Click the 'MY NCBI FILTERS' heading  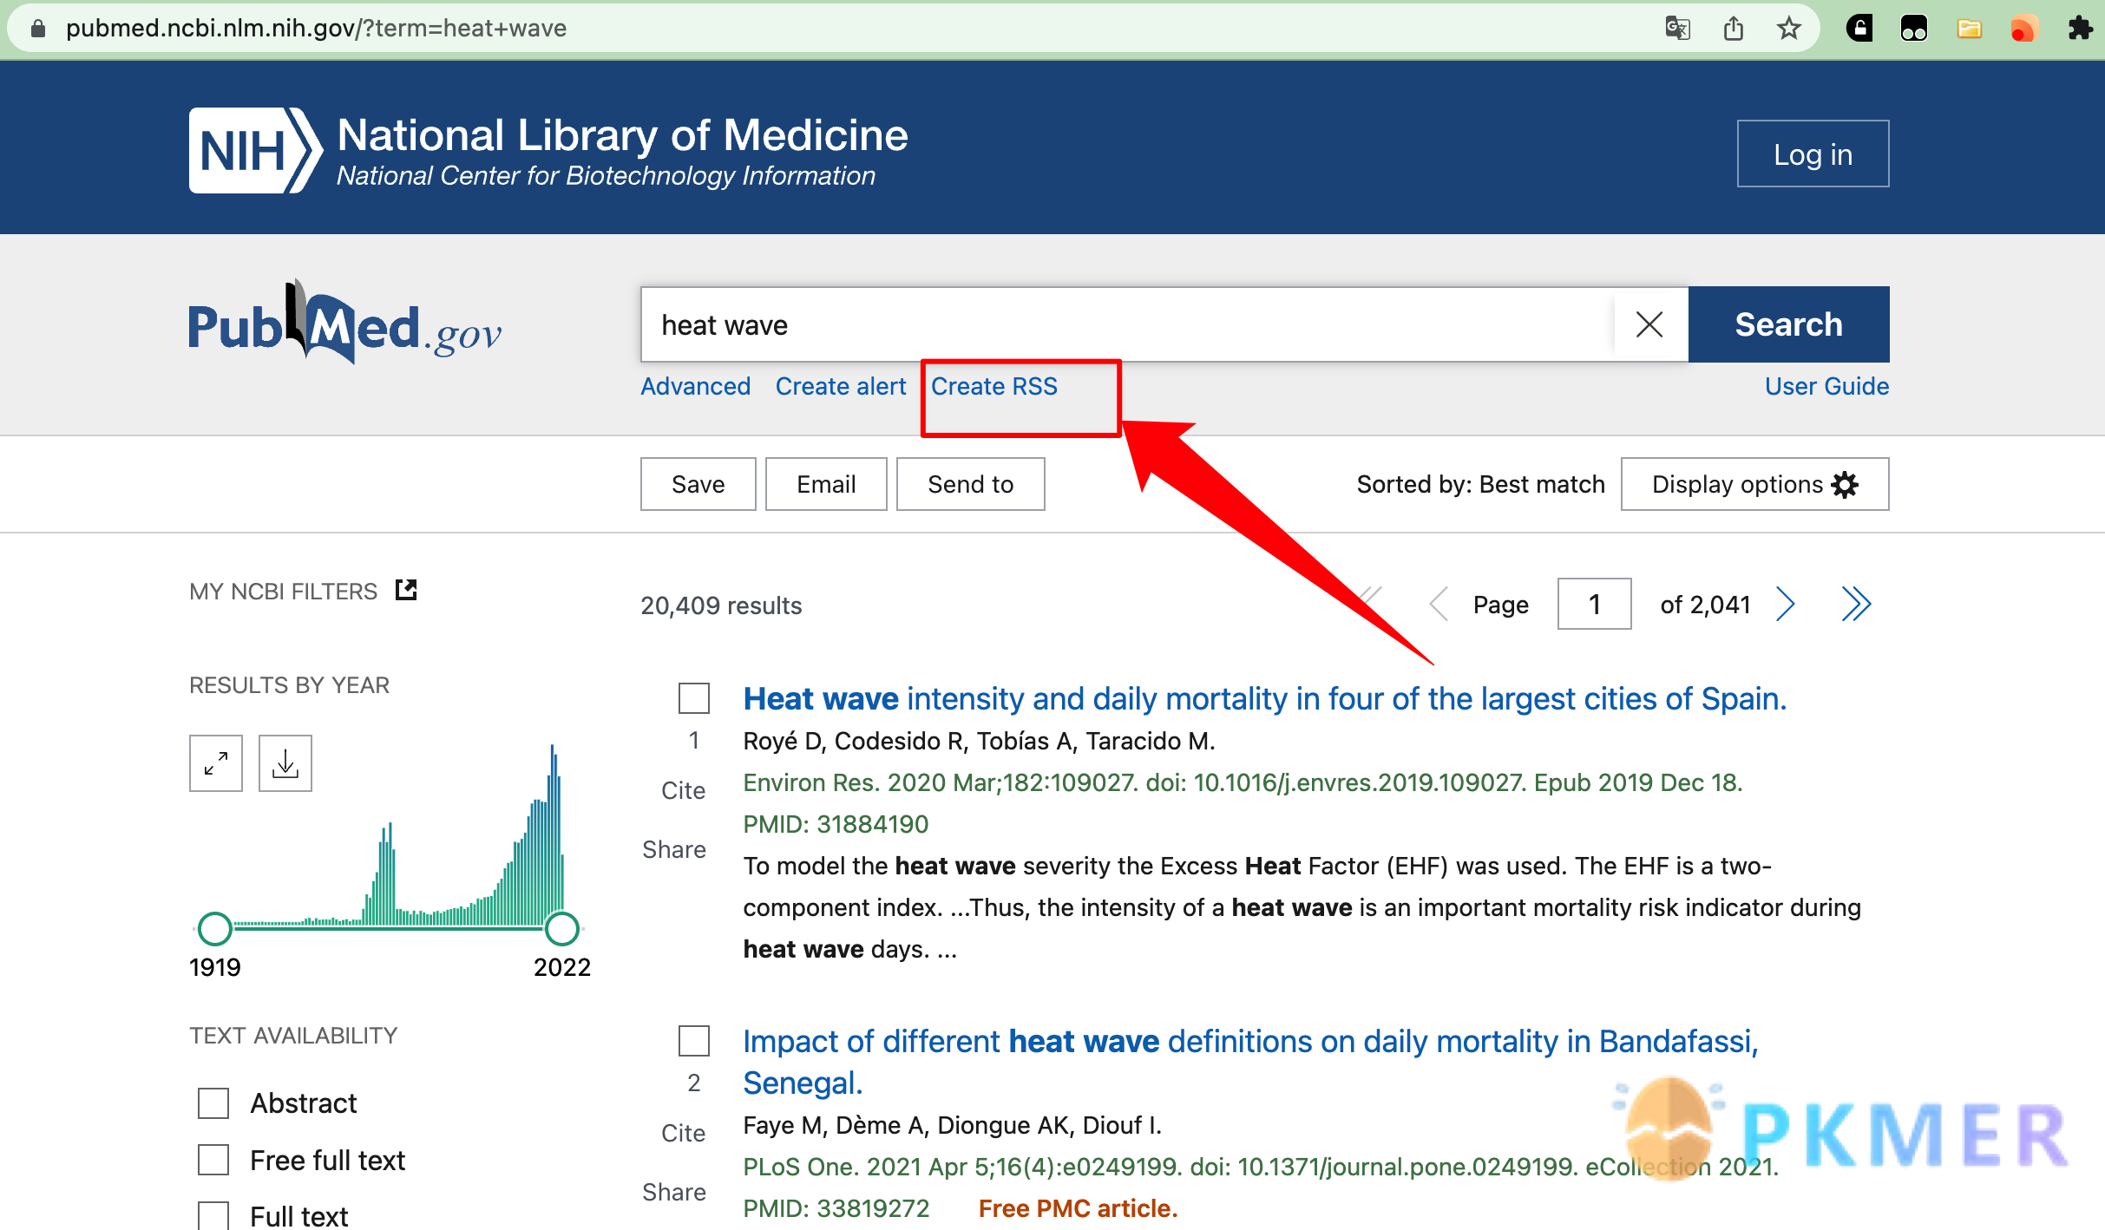283,592
